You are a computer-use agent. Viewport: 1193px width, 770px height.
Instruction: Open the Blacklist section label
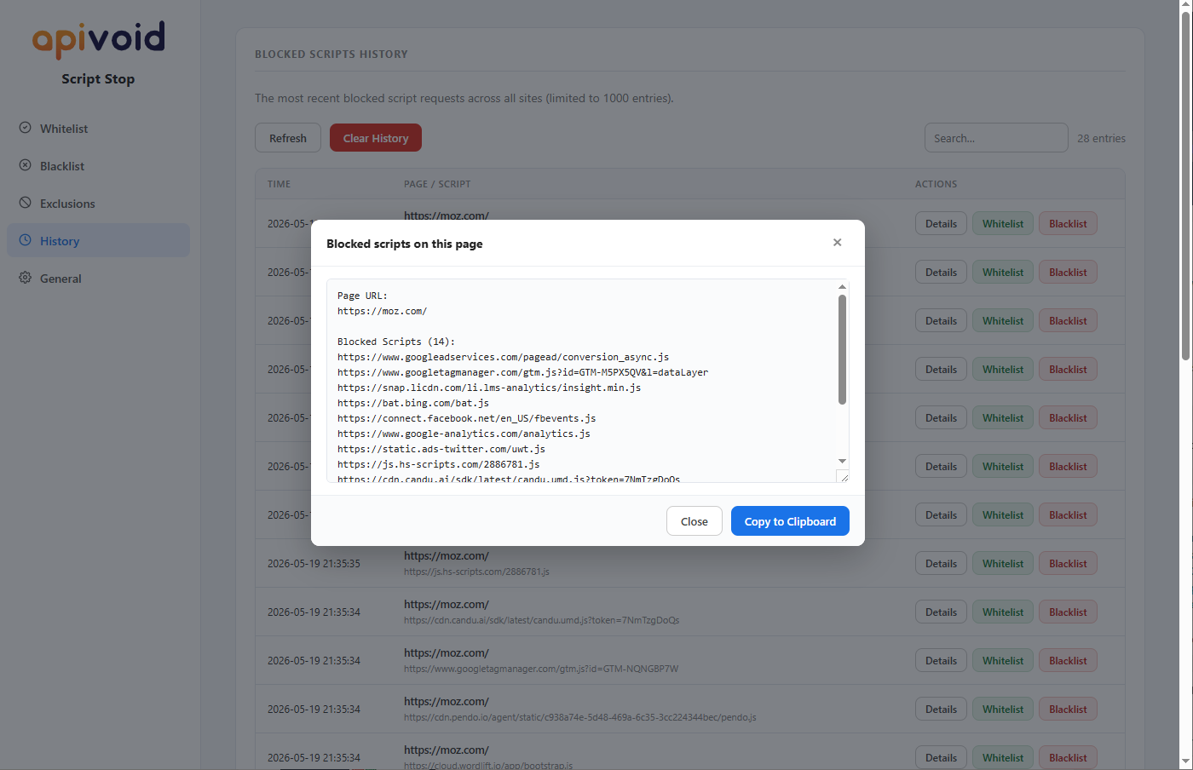coord(62,166)
